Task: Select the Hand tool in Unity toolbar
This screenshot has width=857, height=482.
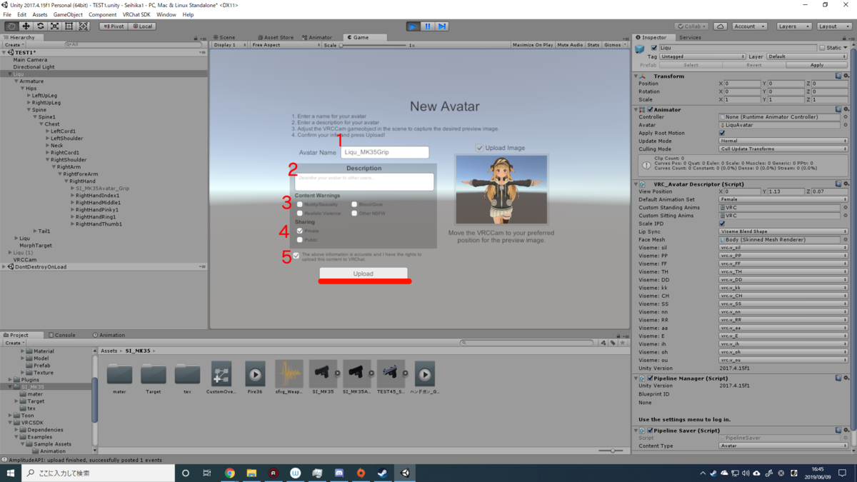Action: pyautogui.click(x=11, y=26)
